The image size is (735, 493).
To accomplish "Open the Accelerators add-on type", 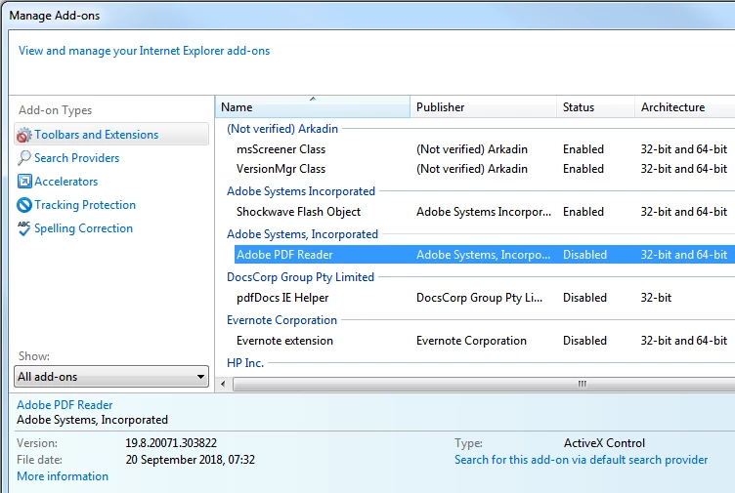I will (66, 182).
